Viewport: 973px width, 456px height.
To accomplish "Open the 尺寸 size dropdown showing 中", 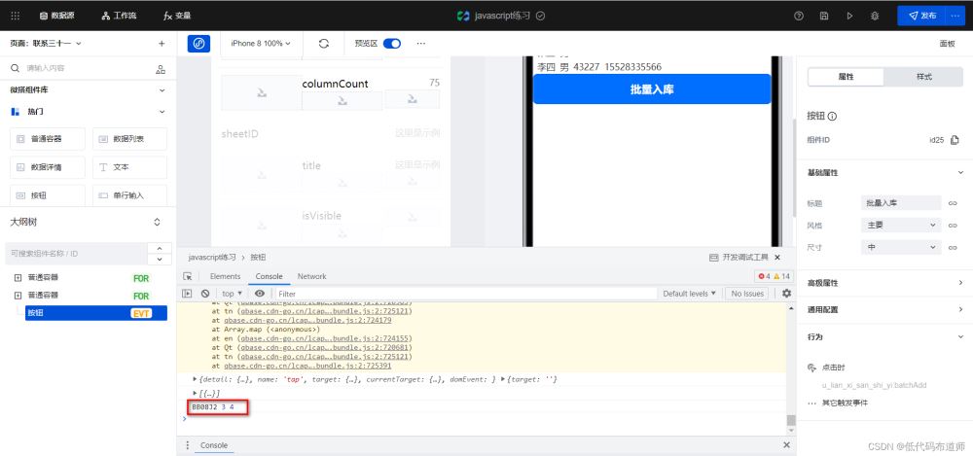I will [x=901, y=248].
